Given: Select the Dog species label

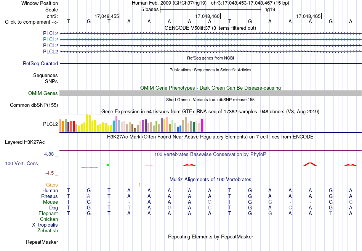Looking at the screenshot, I should (x=53, y=208).
